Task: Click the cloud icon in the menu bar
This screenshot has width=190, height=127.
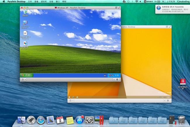Action: tap(124, 1)
